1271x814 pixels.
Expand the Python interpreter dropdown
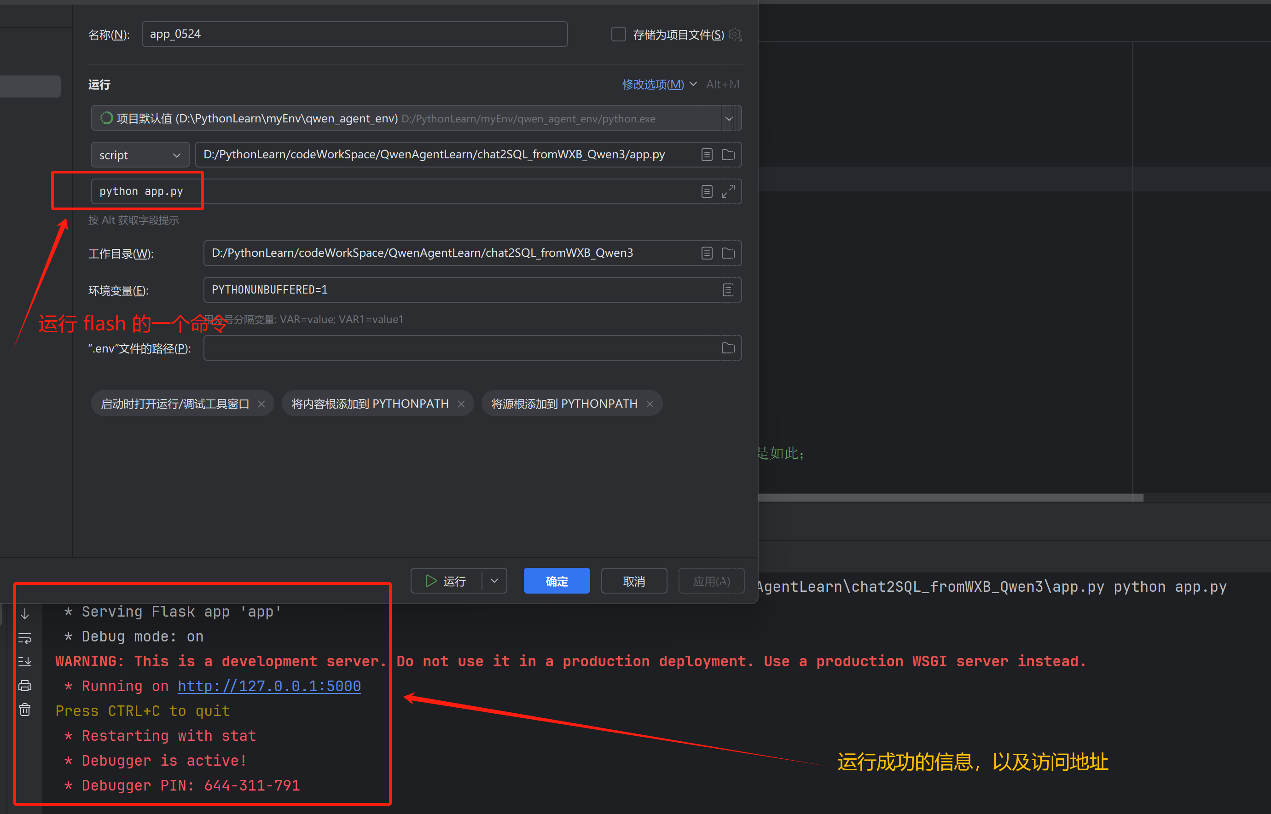click(x=729, y=118)
